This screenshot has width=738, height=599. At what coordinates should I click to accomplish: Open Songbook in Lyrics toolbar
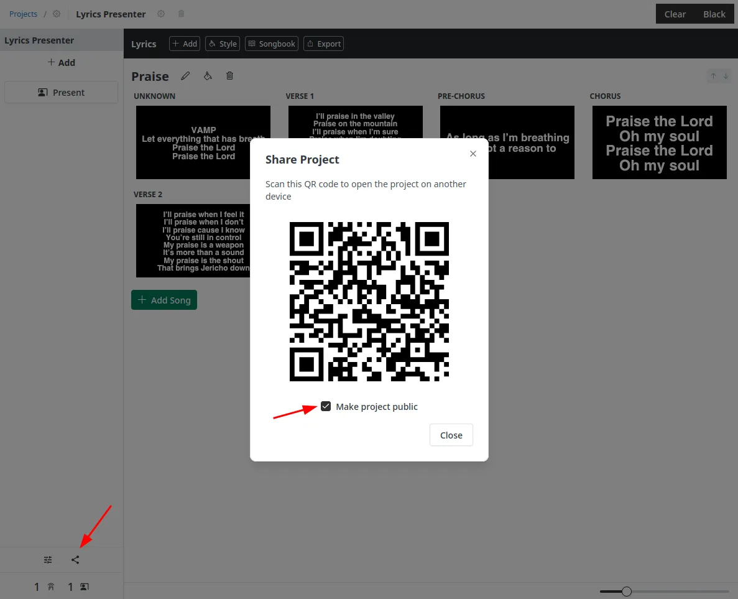click(272, 44)
